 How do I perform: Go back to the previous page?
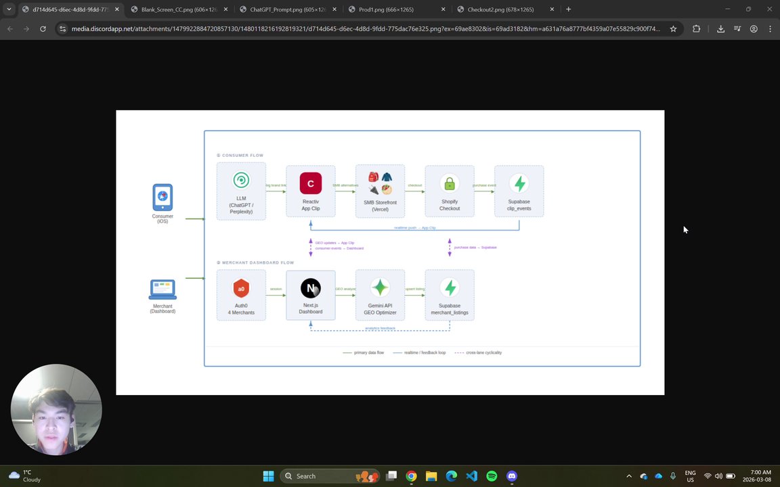[x=10, y=29]
